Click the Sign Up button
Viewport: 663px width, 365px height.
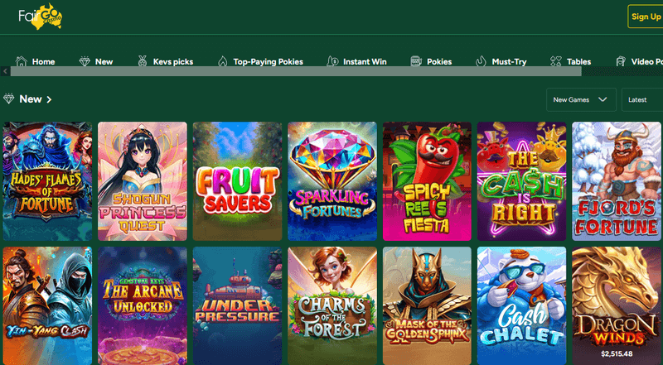pos(646,17)
